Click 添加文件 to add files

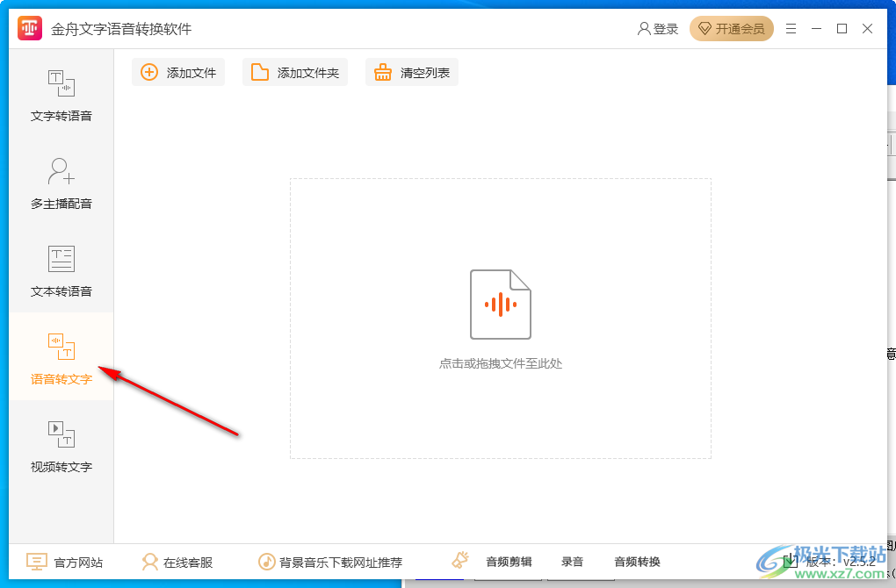click(x=178, y=72)
